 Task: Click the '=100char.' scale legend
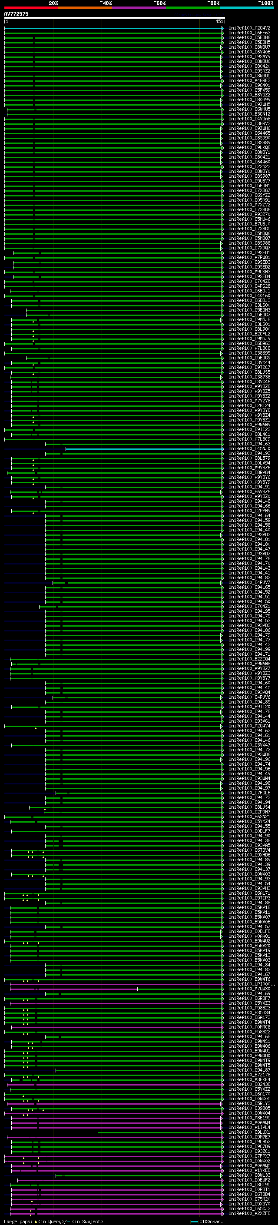pos(206,1222)
